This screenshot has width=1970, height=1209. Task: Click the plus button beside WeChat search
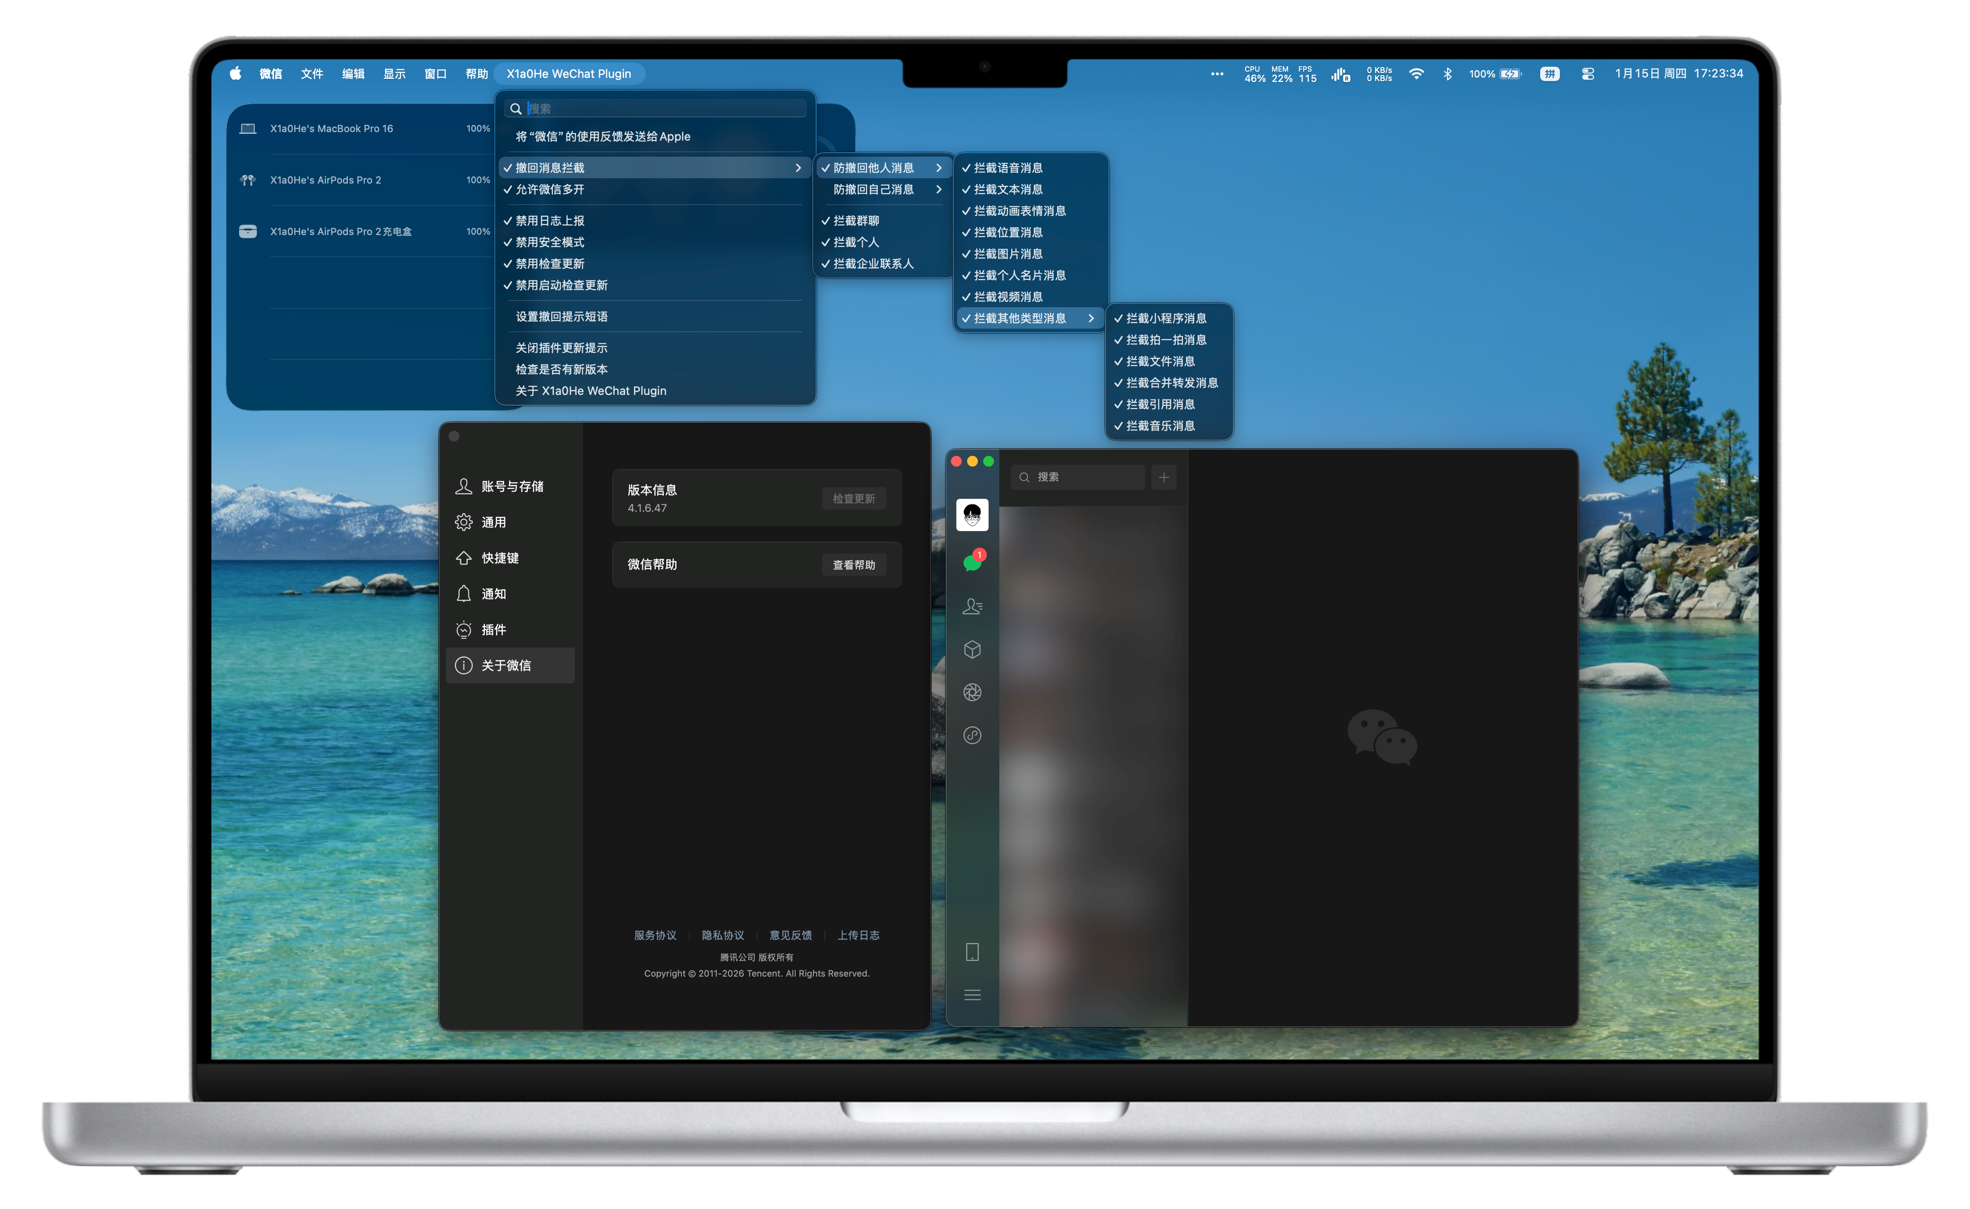pos(1164,477)
